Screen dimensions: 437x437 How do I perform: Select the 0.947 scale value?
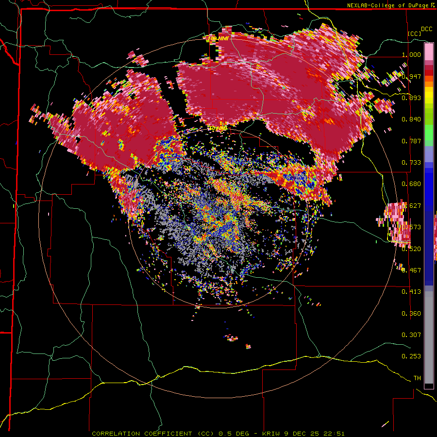411,76
